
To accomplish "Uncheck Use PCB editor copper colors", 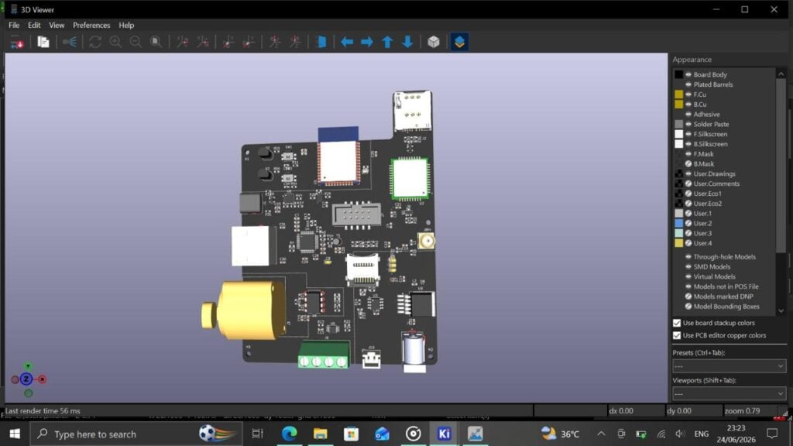I will tap(677, 335).
